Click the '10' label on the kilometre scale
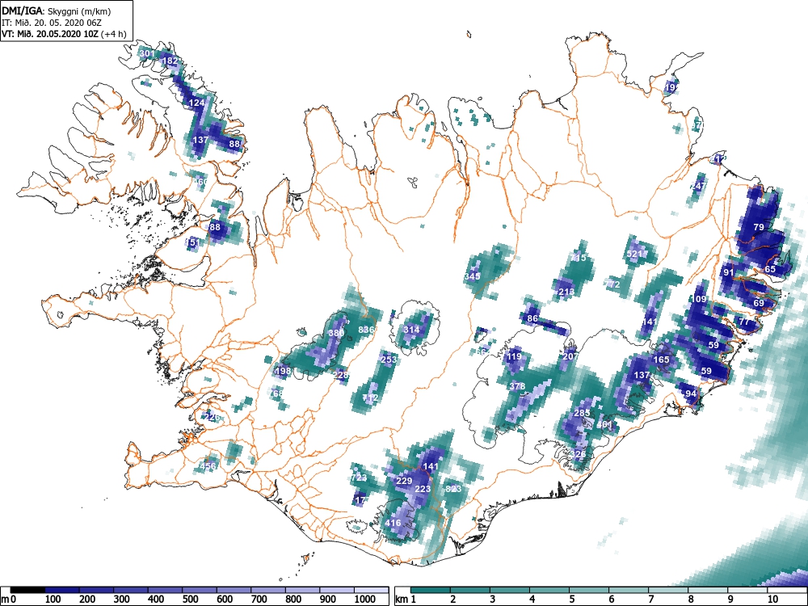 pos(772,600)
